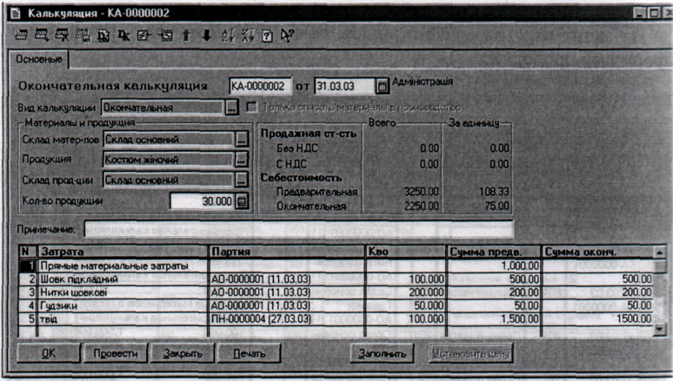Click the Кво column header
This screenshot has width=673, height=381.
(405, 252)
